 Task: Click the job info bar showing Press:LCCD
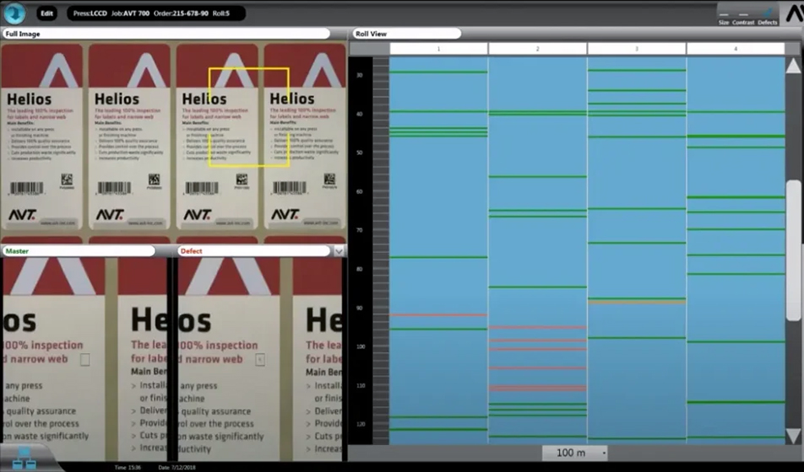pyautogui.click(x=156, y=13)
